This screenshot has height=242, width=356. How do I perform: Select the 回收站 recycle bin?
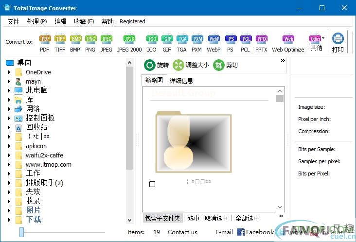click(36, 127)
